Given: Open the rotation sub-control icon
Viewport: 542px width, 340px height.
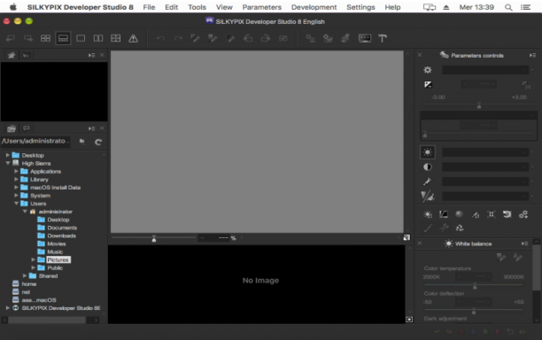Looking at the screenshot, I should coord(507,214).
